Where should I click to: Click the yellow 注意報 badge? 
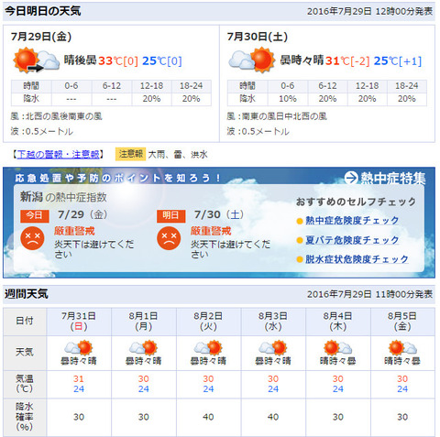click(x=130, y=154)
